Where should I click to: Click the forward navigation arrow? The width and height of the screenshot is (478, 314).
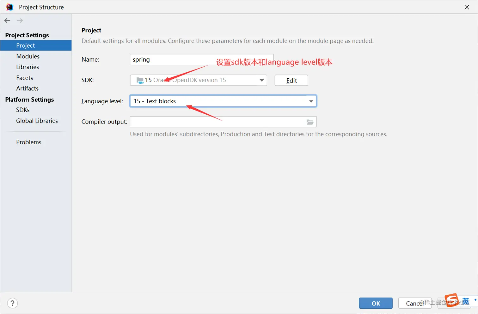tap(20, 21)
